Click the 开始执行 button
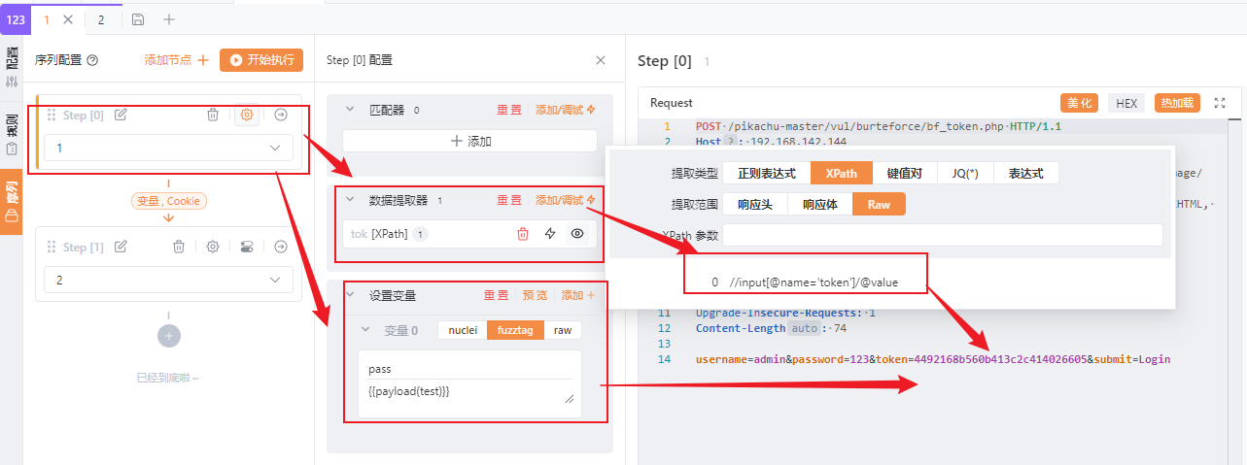Viewport: 1247px width, 465px height. click(261, 60)
